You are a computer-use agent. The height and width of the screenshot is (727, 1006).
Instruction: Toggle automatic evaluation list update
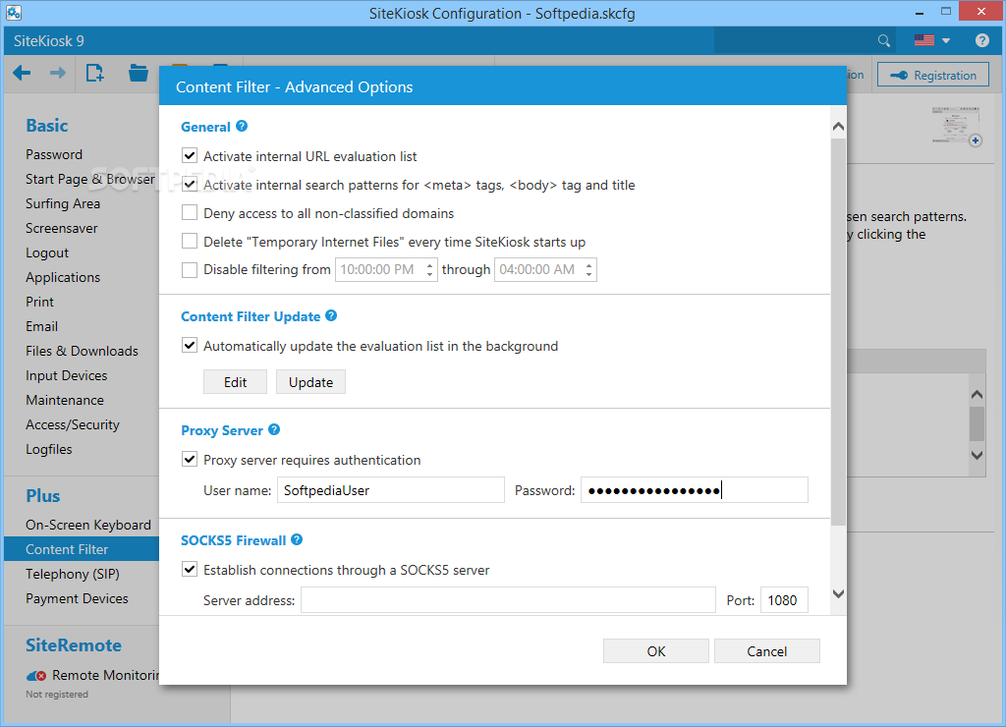[190, 345]
